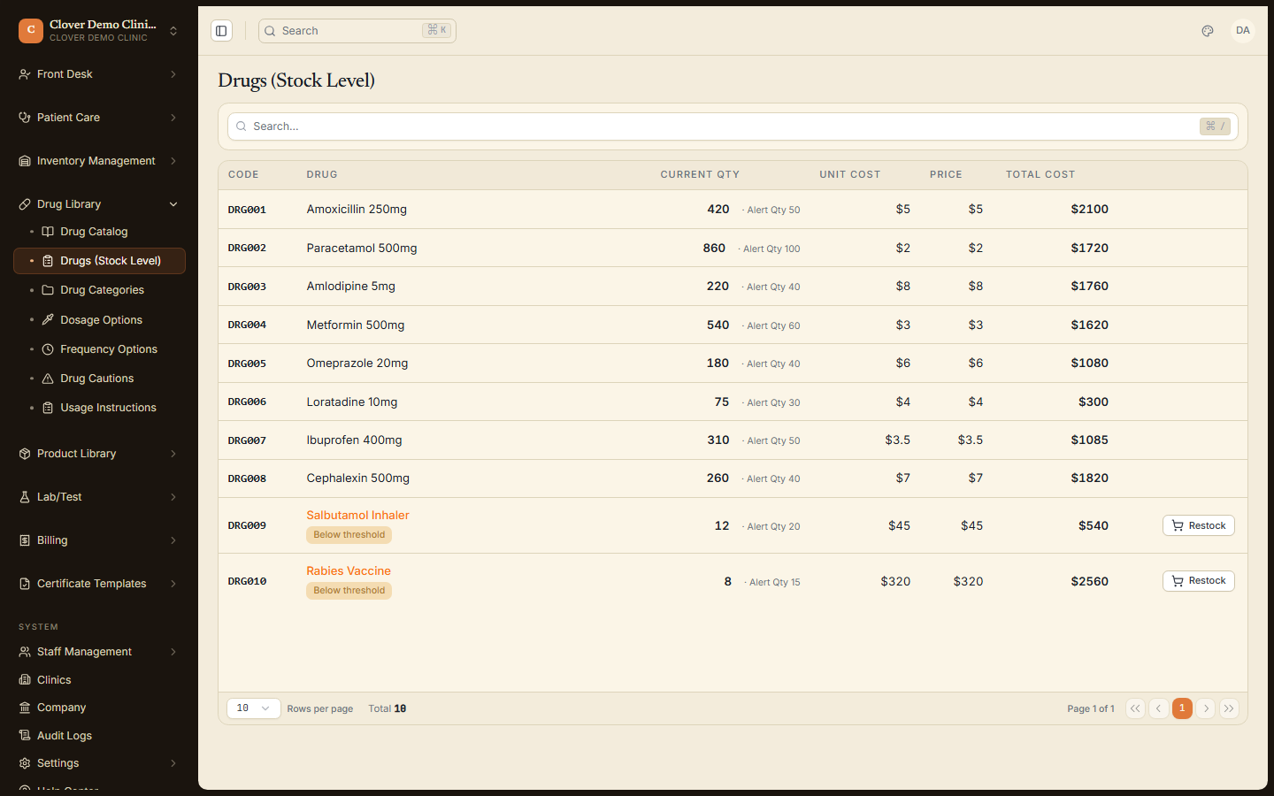This screenshot has height=796, width=1274.
Task: Expand the Front Desk menu chevron
Action: pyautogui.click(x=173, y=74)
